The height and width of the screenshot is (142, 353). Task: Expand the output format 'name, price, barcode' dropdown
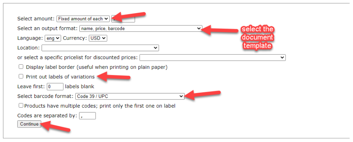pos(141,28)
